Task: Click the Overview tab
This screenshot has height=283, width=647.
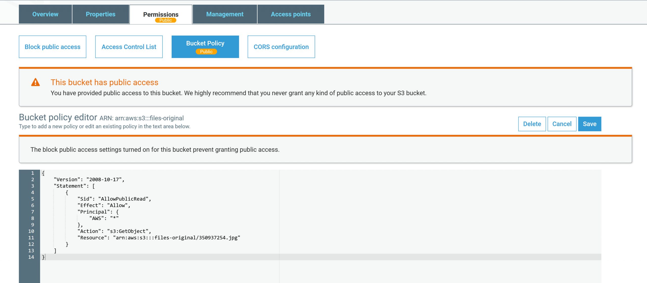Action: [x=45, y=14]
